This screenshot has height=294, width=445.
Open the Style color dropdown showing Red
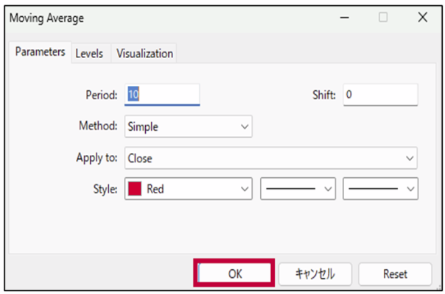point(188,189)
